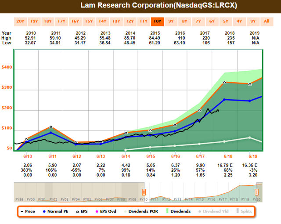
Task: Toggle Dividends POR in legend
Action: pos(141,211)
